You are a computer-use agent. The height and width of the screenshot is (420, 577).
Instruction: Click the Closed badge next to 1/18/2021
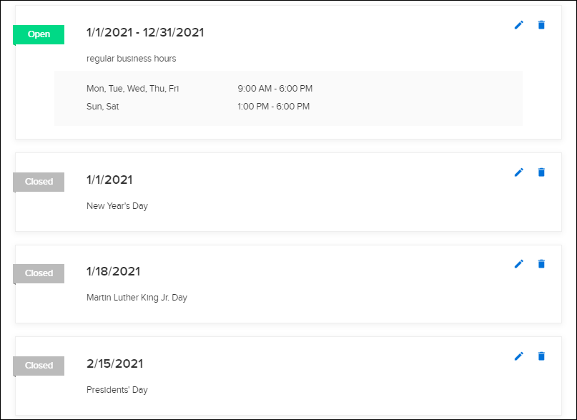pyautogui.click(x=39, y=273)
